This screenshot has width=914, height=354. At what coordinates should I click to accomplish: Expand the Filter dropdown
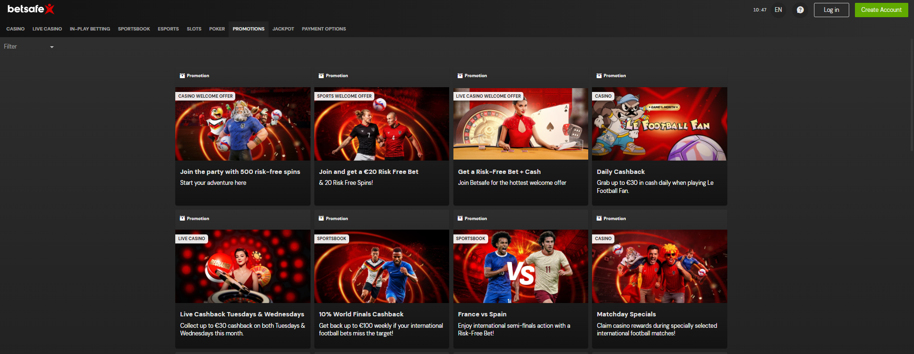pyautogui.click(x=29, y=47)
